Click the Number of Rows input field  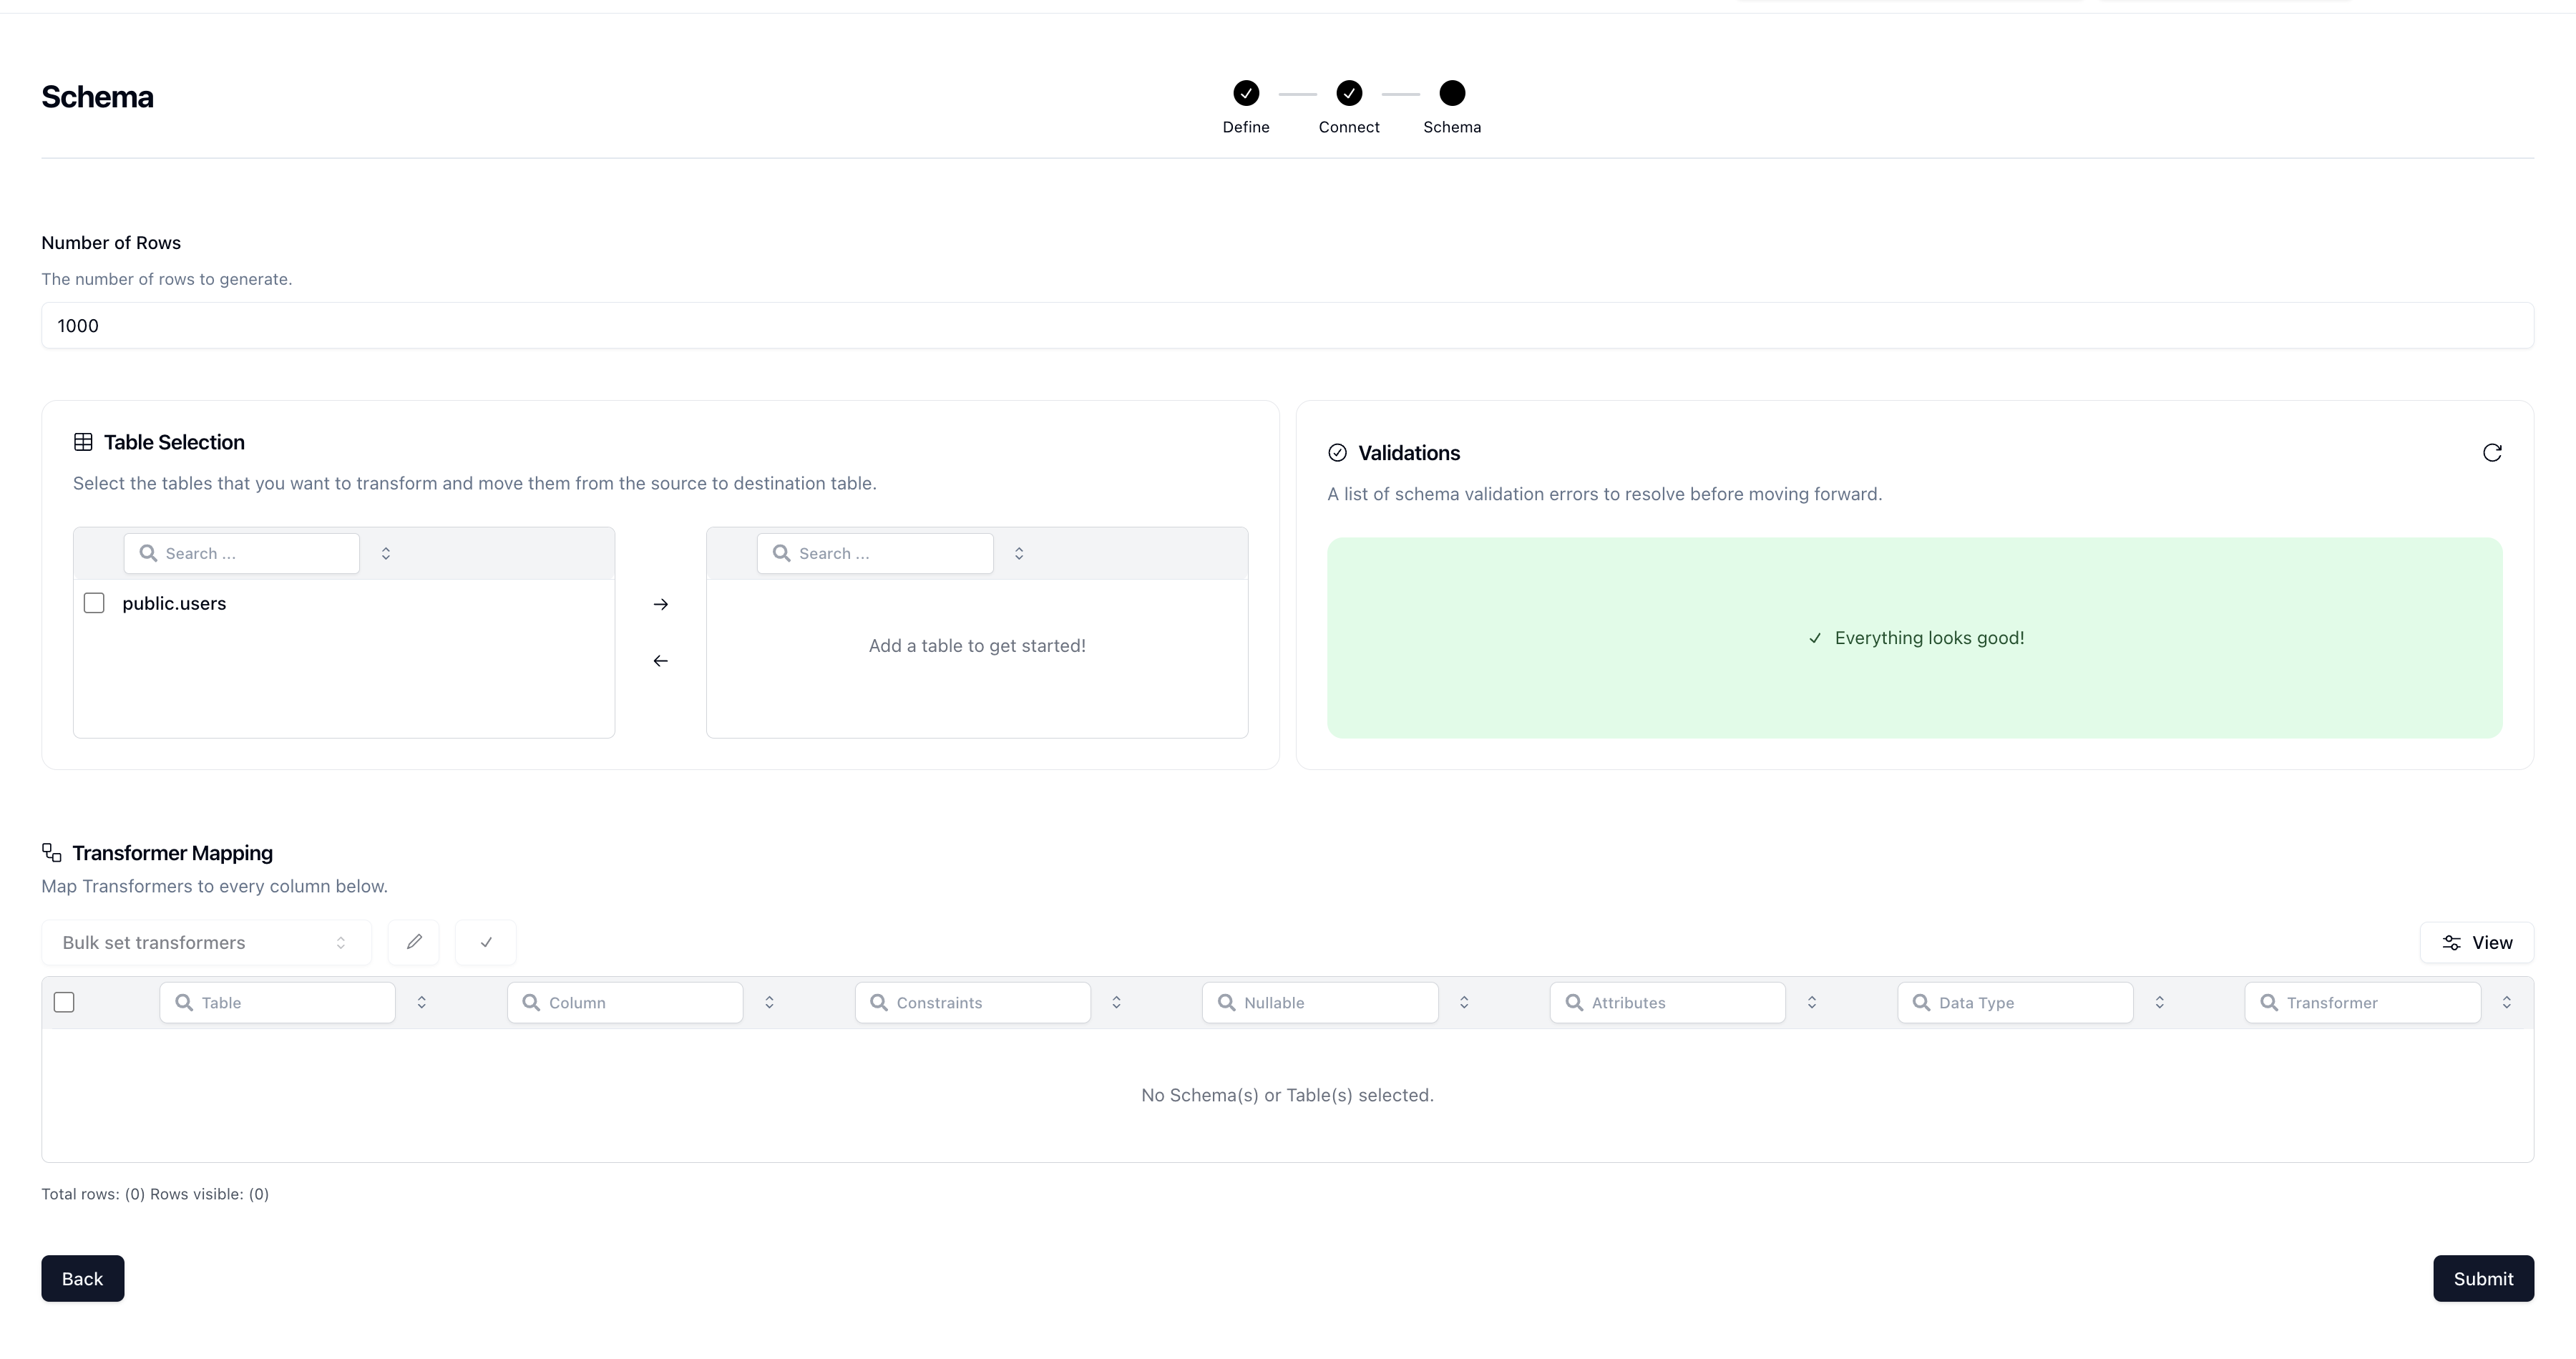(x=1287, y=326)
